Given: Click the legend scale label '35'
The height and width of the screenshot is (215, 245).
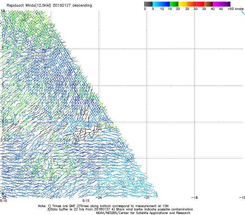Looking at the screenshot, I should click(x=204, y=9).
